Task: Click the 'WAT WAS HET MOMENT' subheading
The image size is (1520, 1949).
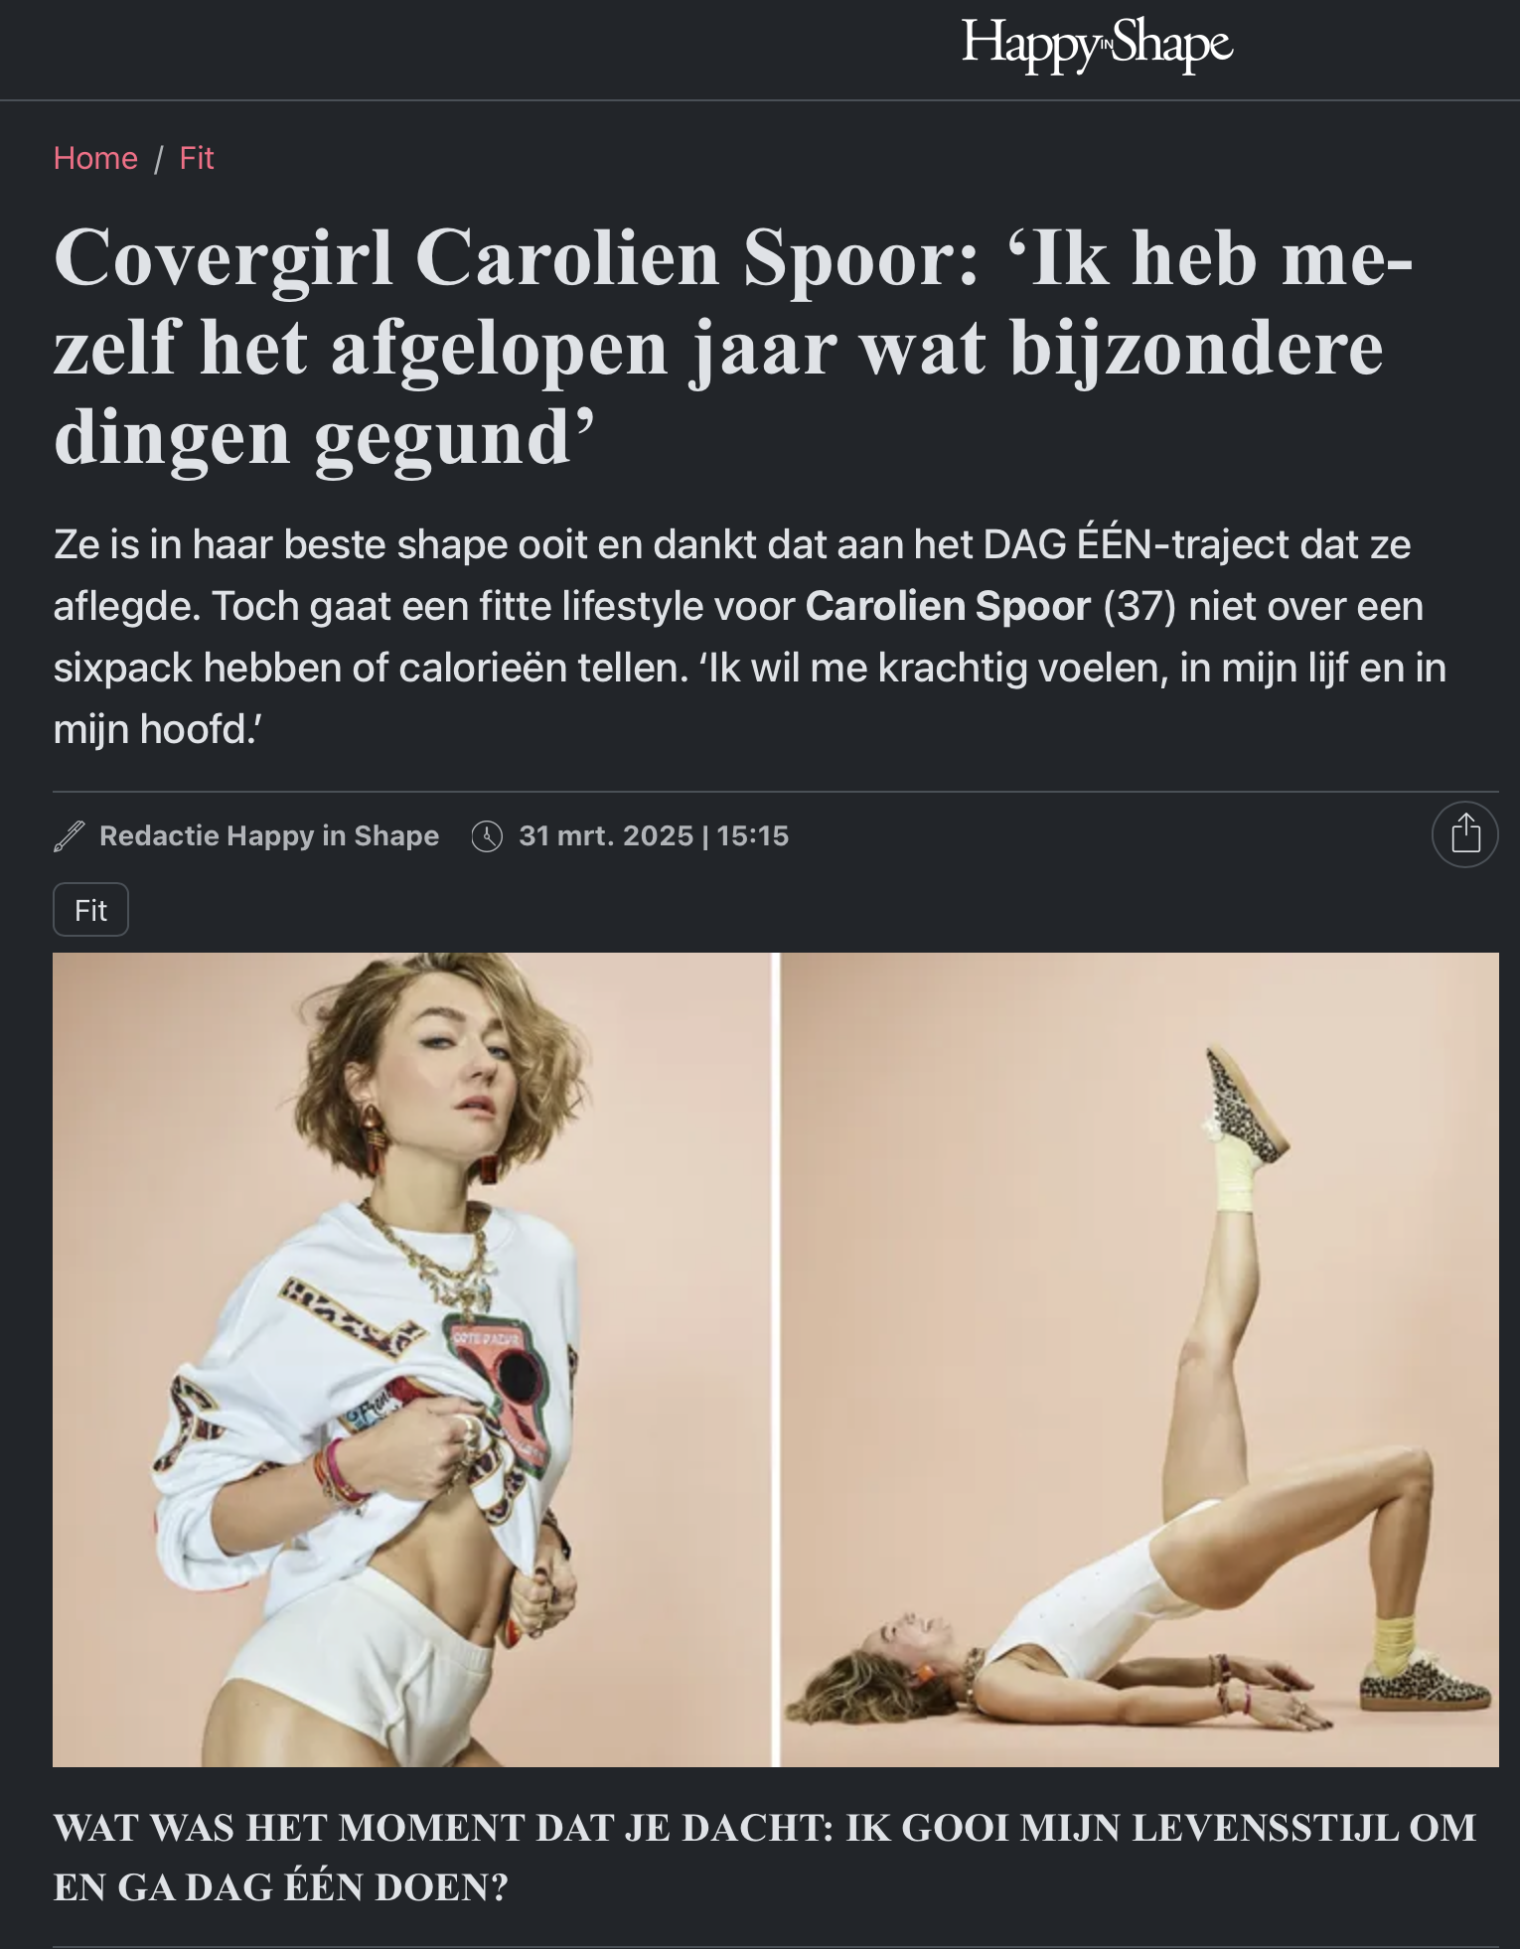Action: click(x=765, y=1857)
